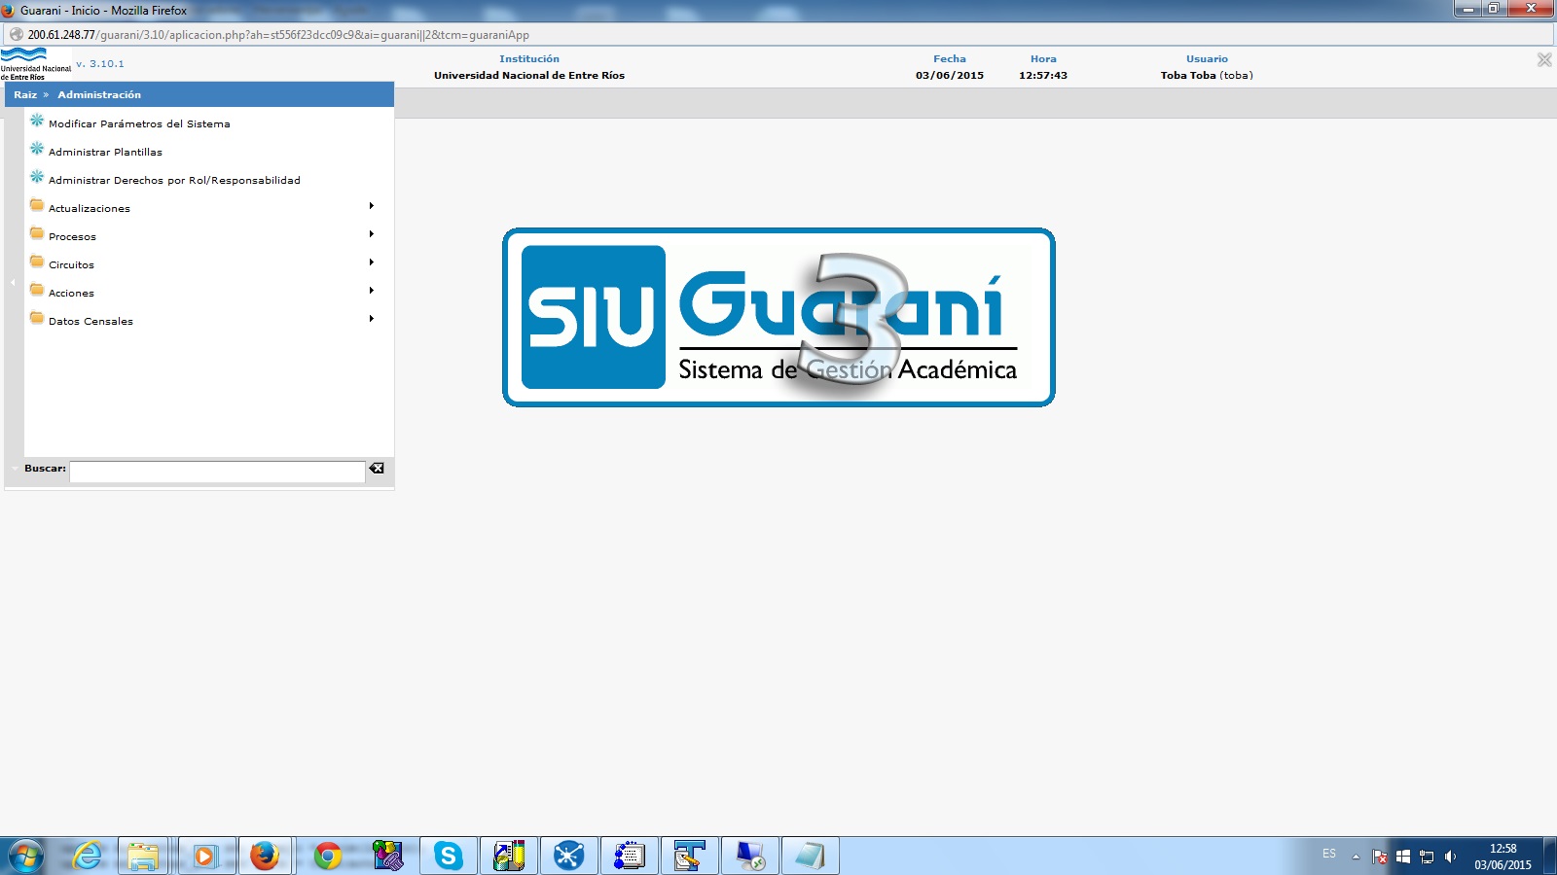Open Administrar Plantillas operation
This screenshot has height=875, width=1557.
pos(105,152)
